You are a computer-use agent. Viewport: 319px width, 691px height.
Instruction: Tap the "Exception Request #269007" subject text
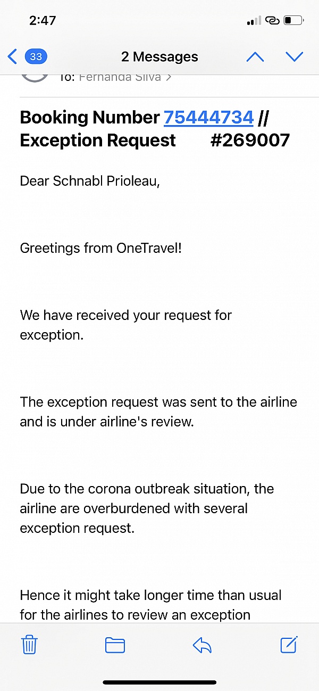coord(154,140)
